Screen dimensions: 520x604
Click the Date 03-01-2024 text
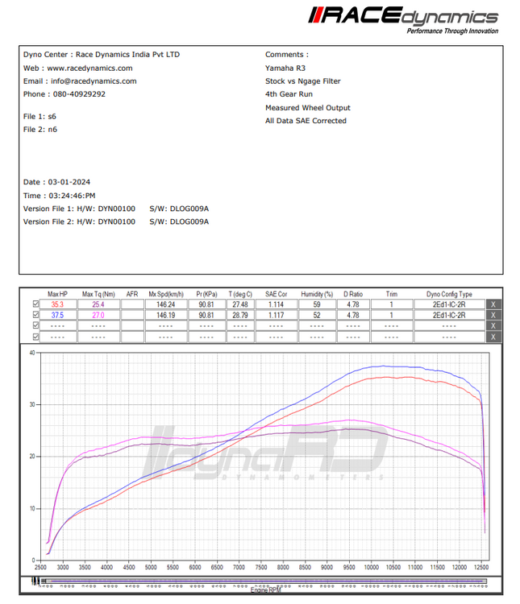coord(56,182)
